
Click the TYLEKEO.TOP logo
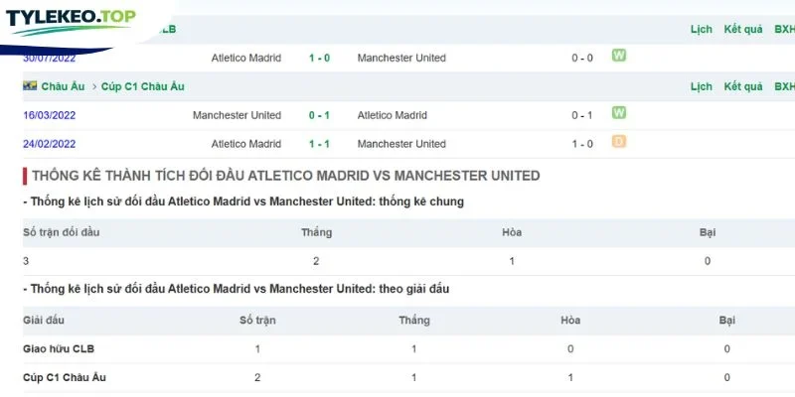coord(71,22)
